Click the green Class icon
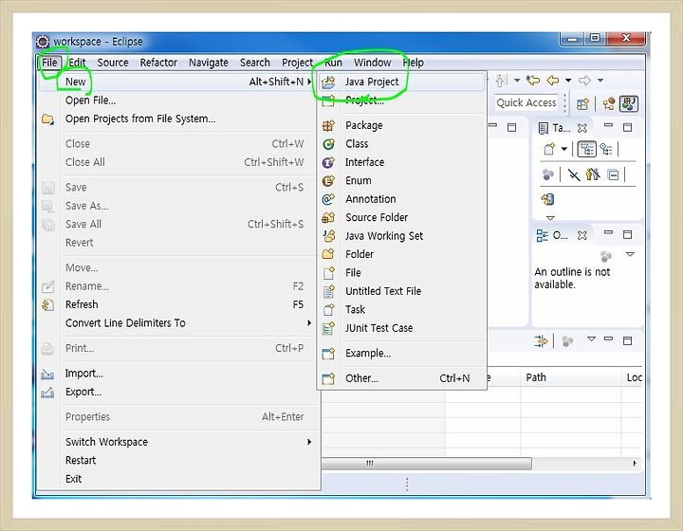This screenshot has width=683, height=531. coord(328,143)
